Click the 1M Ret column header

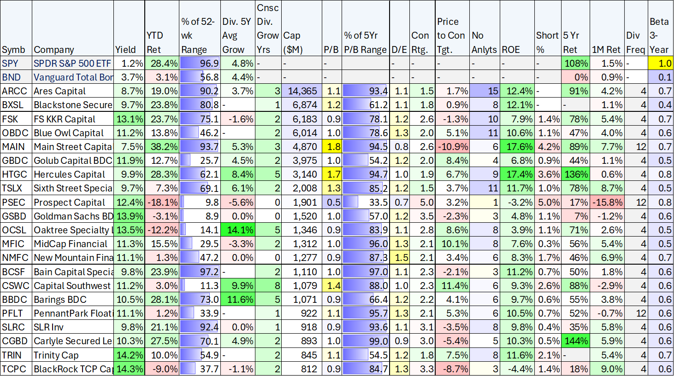(607, 29)
